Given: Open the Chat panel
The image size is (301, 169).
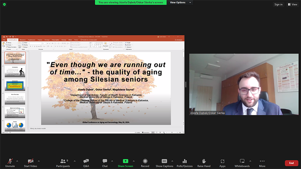Looking at the screenshot, I should 105,161.
